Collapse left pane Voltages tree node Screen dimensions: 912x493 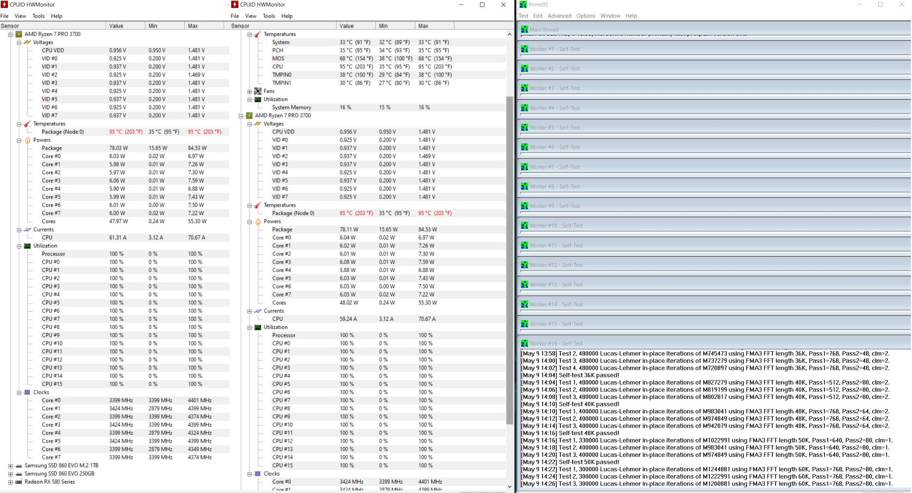(x=19, y=43)
